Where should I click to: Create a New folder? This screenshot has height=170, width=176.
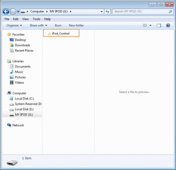tap(76, 25)
